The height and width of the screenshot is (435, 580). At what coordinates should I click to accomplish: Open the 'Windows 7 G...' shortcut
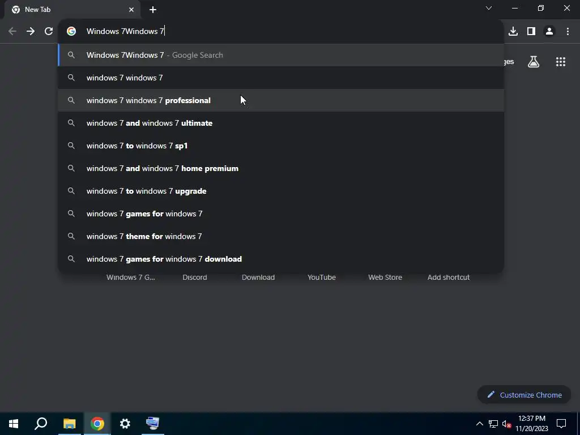[131, 277]
